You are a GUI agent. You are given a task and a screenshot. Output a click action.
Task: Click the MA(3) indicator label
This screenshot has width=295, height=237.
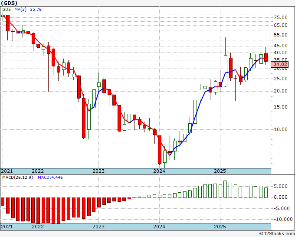tap(20, 10)
